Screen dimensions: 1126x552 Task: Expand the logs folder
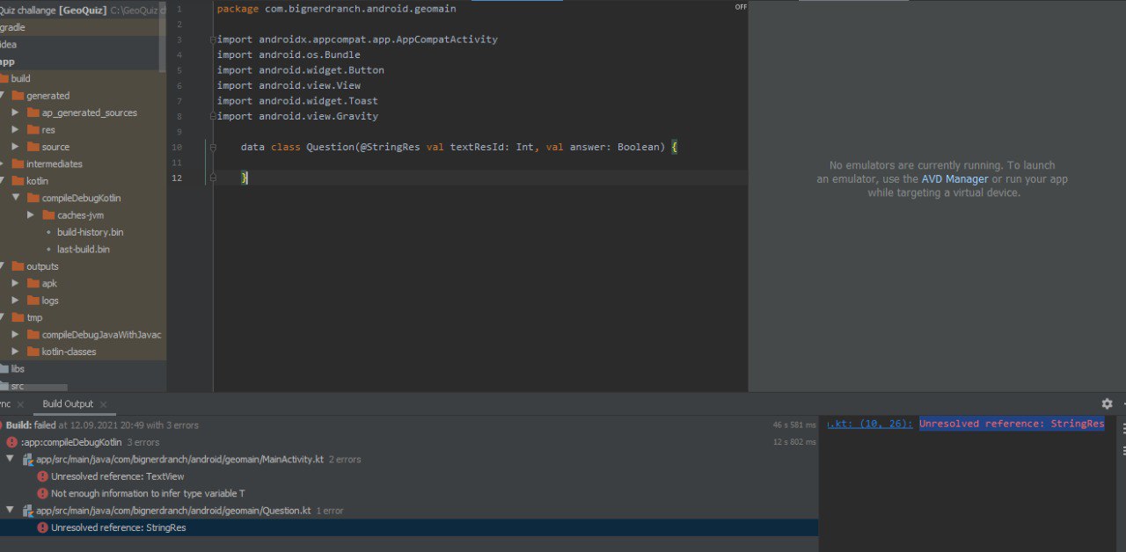tap(16, 301)
